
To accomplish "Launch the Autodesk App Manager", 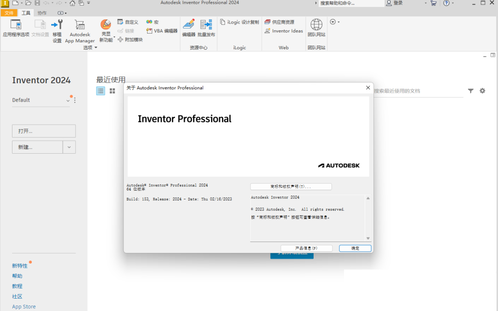I will point(79,30).
